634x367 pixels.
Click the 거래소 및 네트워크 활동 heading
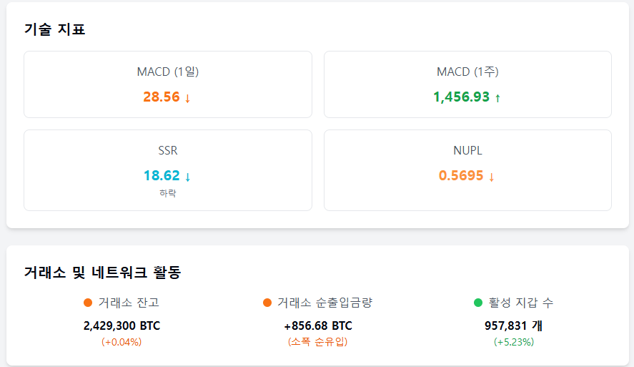tap(102, 273)
